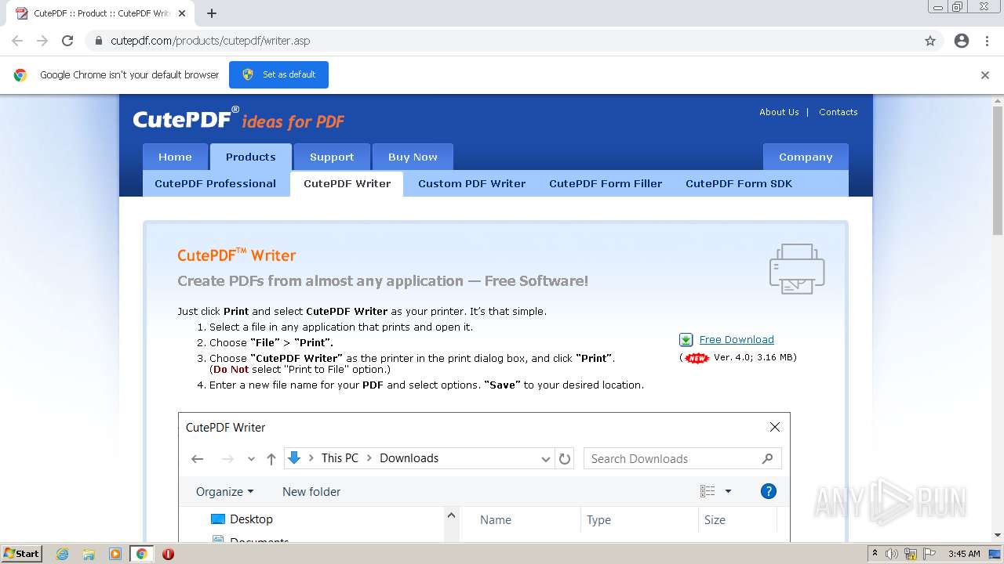Open the Chrome three-dot menu
The image size is (1004, 564).
click(987, 41)
